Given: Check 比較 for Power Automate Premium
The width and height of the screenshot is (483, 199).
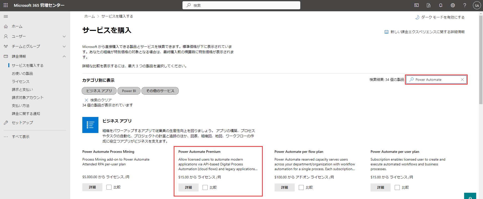Looking at the screenshot, I should 205,187.
